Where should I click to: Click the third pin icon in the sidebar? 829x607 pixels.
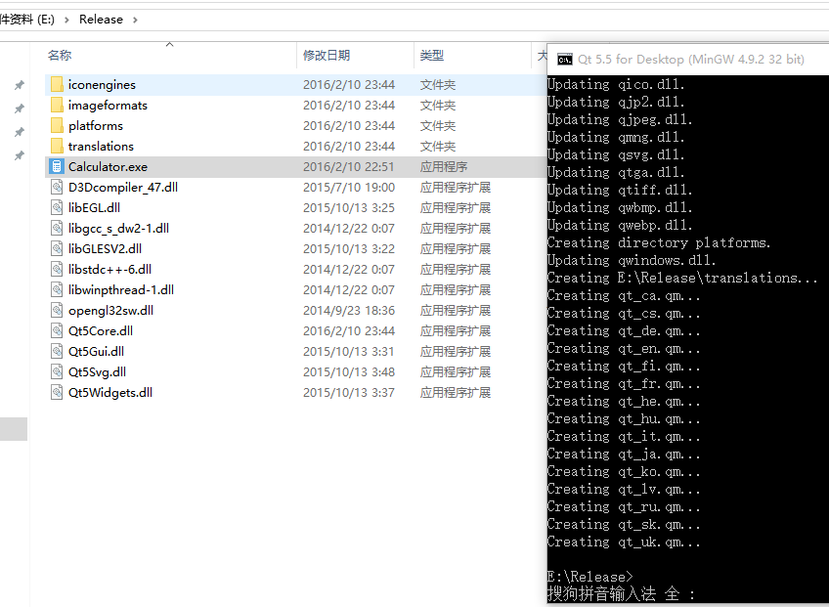[19, 132]
